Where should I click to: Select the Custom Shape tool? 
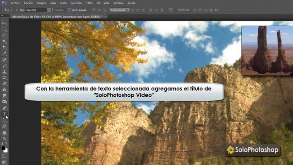coord(4,126)
